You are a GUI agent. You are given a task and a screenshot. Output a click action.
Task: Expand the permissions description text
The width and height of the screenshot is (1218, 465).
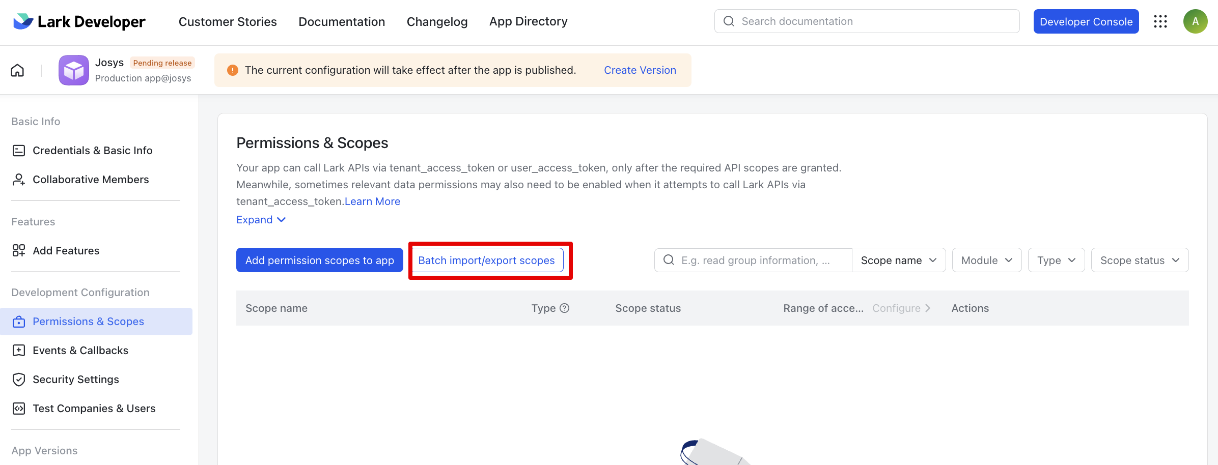pos(261,220)
